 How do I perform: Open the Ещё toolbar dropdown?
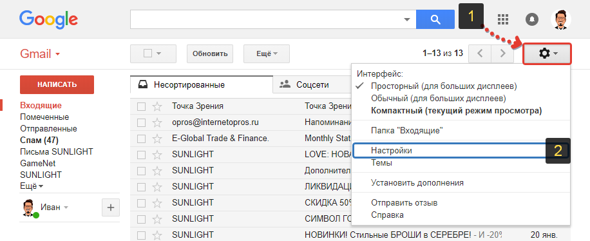coord(267,54)
